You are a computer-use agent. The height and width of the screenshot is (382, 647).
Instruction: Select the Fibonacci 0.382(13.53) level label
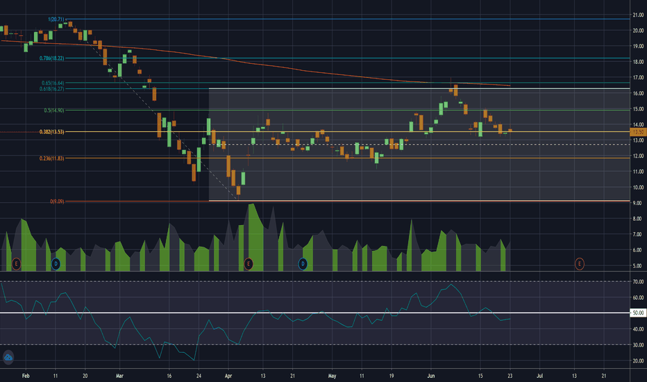point(52,132)
